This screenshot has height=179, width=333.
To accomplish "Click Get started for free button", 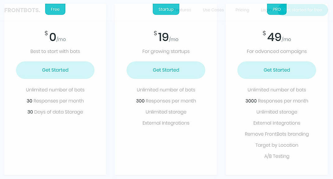I will pos(303,10).
